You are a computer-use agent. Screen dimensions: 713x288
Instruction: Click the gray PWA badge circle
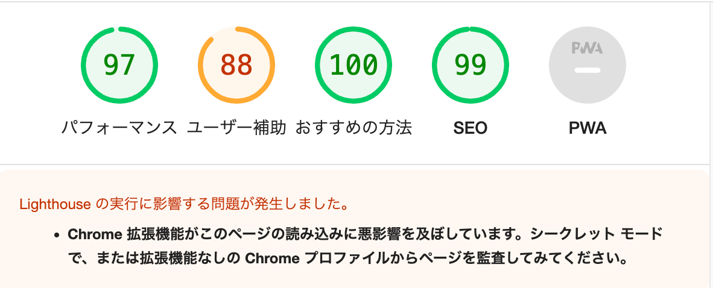tap(588, 66)
